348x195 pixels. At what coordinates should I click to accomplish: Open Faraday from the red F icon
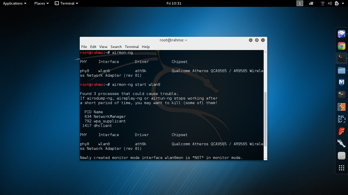[341, 131]
